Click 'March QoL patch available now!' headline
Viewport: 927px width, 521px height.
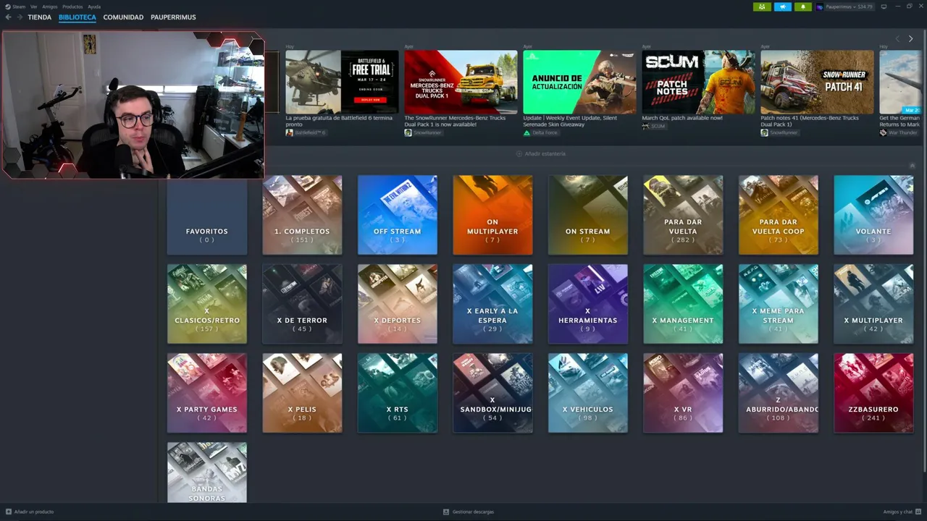tap(681, 118)
